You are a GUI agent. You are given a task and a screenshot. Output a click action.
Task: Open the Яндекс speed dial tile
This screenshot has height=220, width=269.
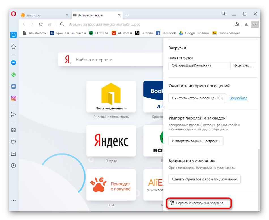(111, 141)
